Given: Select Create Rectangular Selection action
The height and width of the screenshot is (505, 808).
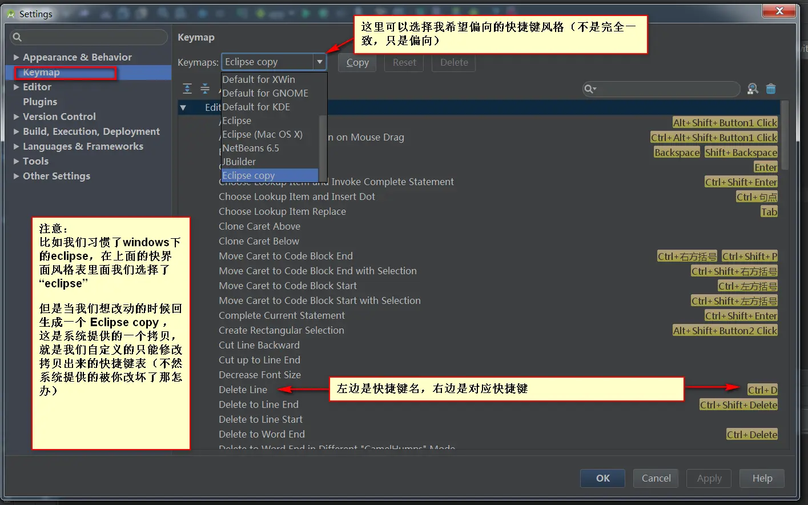Looking at the screenshot, I should [282, 330].
